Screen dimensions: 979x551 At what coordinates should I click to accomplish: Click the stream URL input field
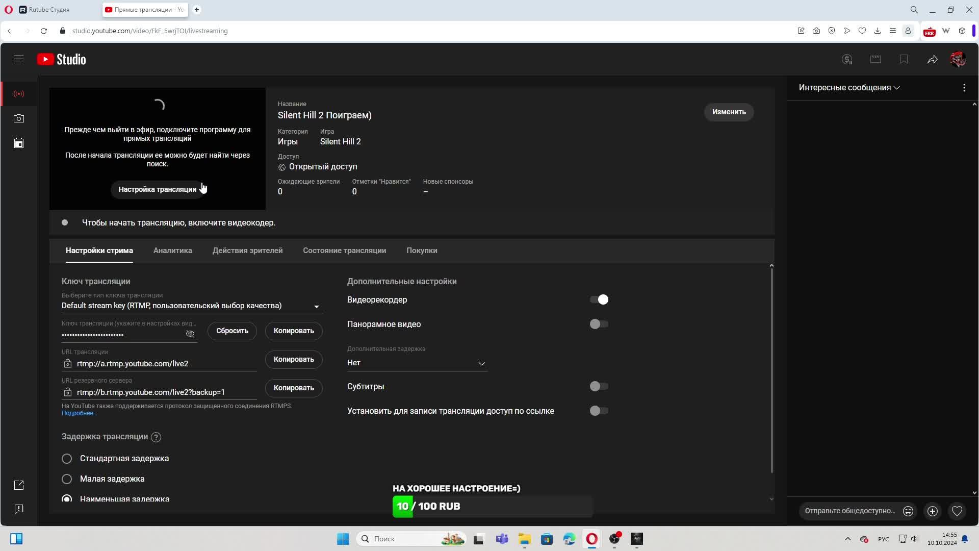click(x=163, y=364)
